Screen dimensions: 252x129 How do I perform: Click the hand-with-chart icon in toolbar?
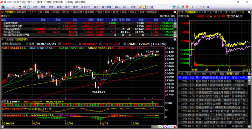tap(183, 7)
